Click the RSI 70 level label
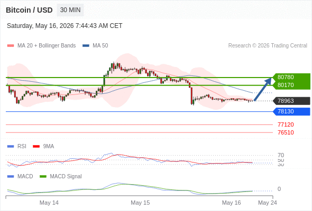The image size is (312, 211). [281, 155]
